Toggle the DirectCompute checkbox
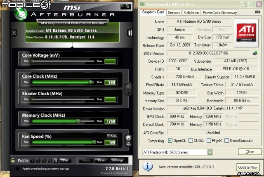This screenshot has height=177, width=264. (x=226, y=140)
